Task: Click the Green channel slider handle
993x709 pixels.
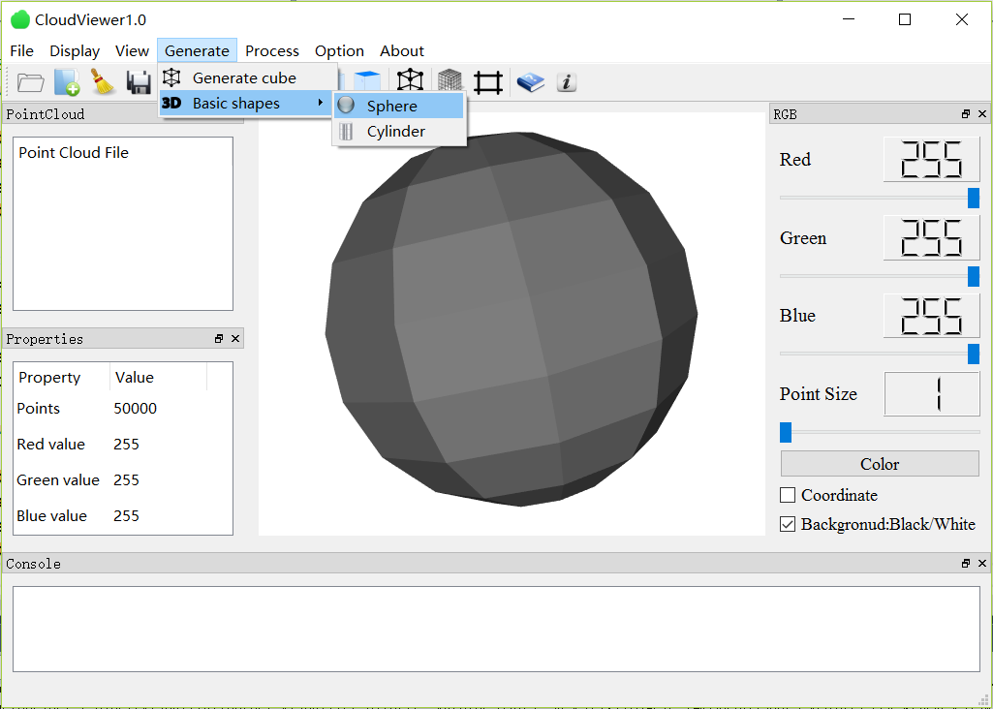Action: pos(974,276)
